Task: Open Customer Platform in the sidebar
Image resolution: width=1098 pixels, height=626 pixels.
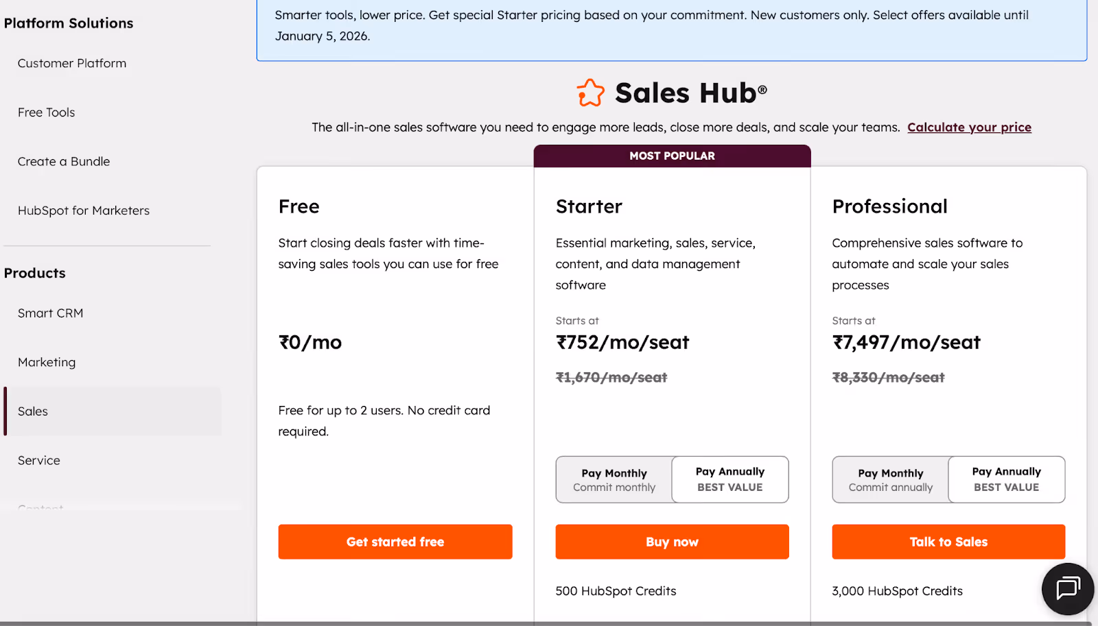Action: 71,62
